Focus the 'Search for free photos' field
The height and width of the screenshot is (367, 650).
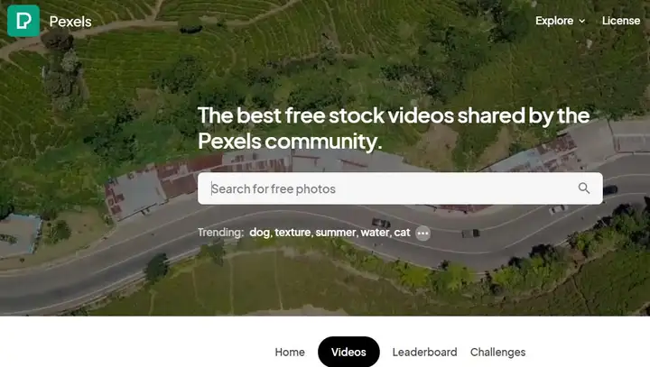(x=400, y=188)
